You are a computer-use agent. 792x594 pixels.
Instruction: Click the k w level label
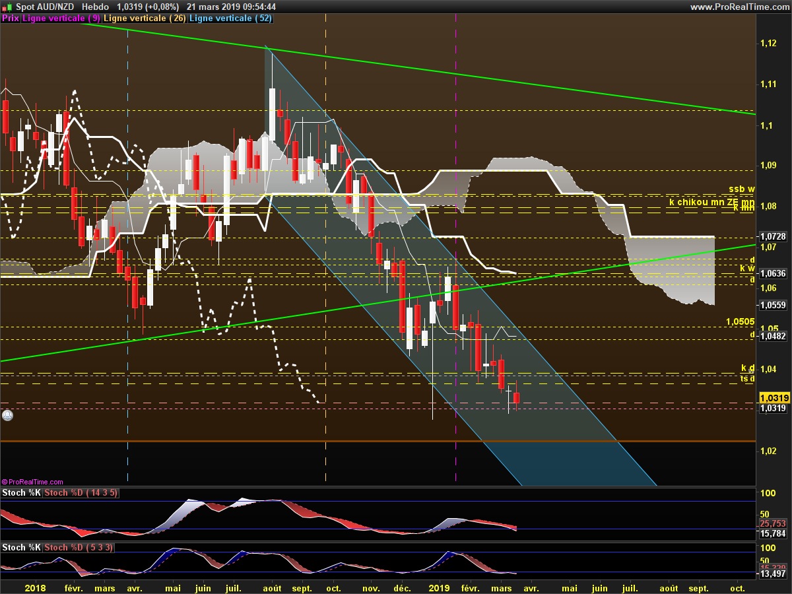747,268
